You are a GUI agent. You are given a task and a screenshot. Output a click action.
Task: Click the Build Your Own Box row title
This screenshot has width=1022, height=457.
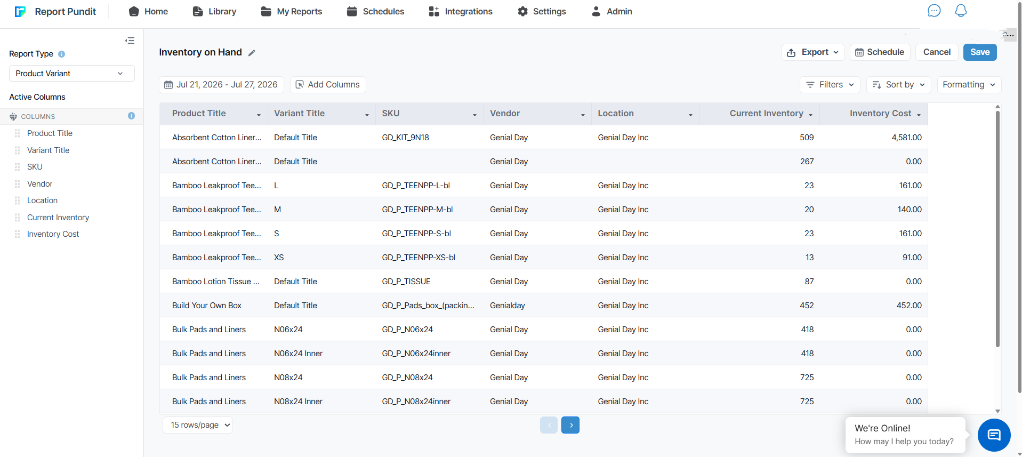click(207, 306)
